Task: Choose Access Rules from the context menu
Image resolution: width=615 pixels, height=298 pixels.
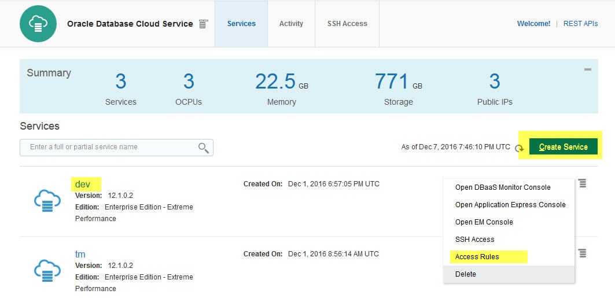Action: click(x=477, y=257)
